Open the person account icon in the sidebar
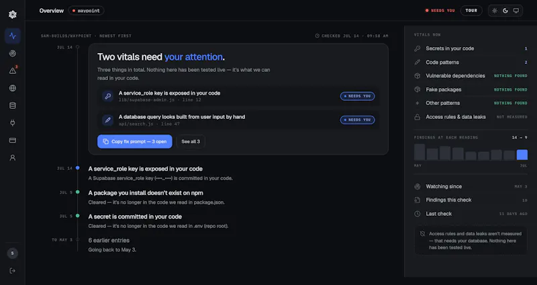Viewport: 537px width, 285px height. tap(13, 158)
